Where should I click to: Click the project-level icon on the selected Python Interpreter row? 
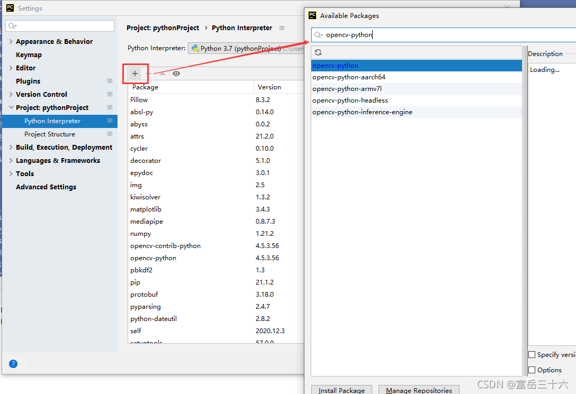point(110,121)
